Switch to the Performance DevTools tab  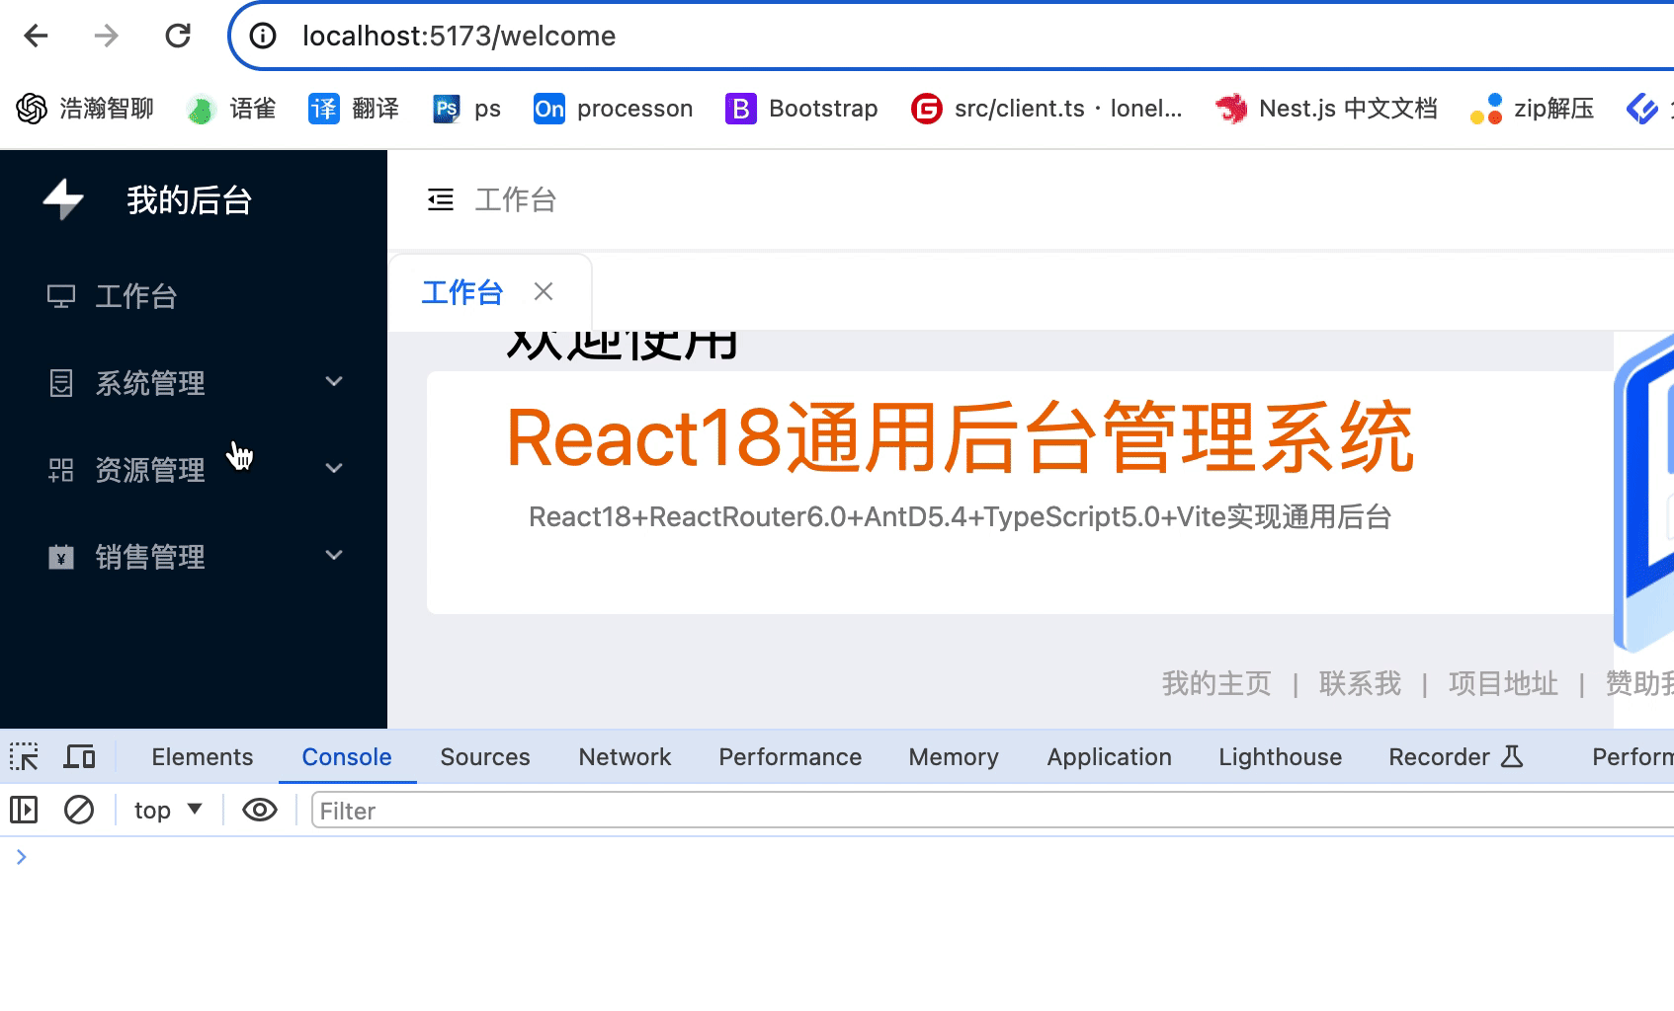pyautogui.click(x=791, y=757)
